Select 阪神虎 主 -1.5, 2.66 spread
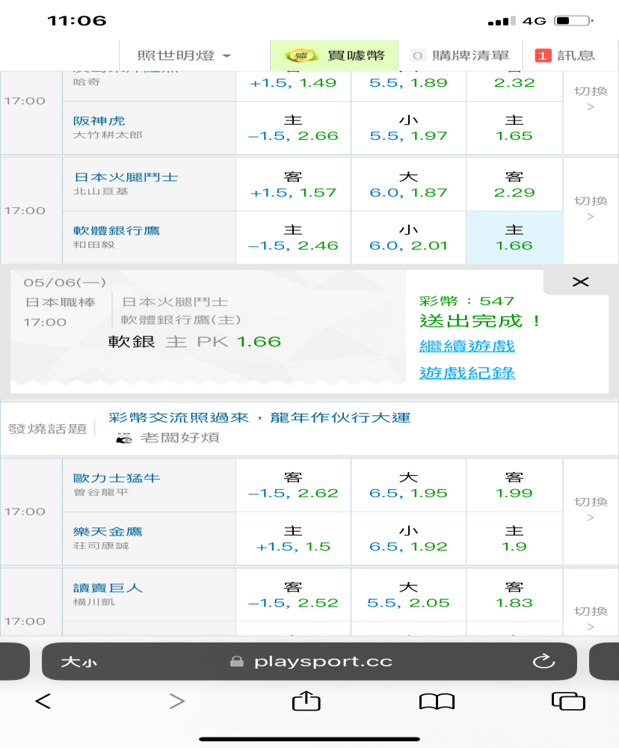619x748 pixels. [x=293, y=129]
